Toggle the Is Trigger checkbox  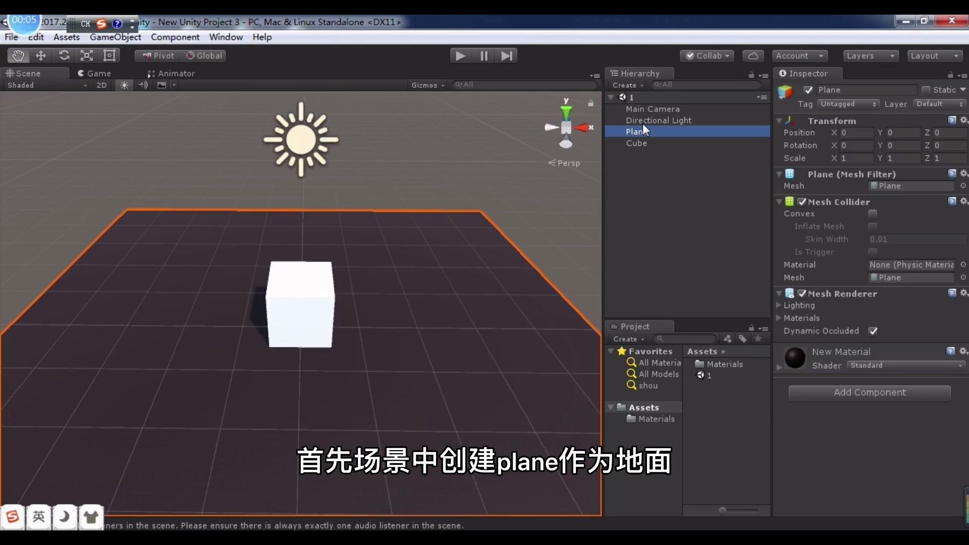(873, 251)
